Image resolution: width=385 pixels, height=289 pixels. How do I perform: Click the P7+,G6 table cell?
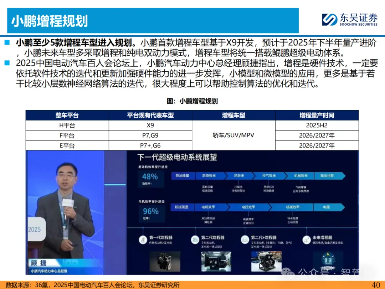[150, 146]
